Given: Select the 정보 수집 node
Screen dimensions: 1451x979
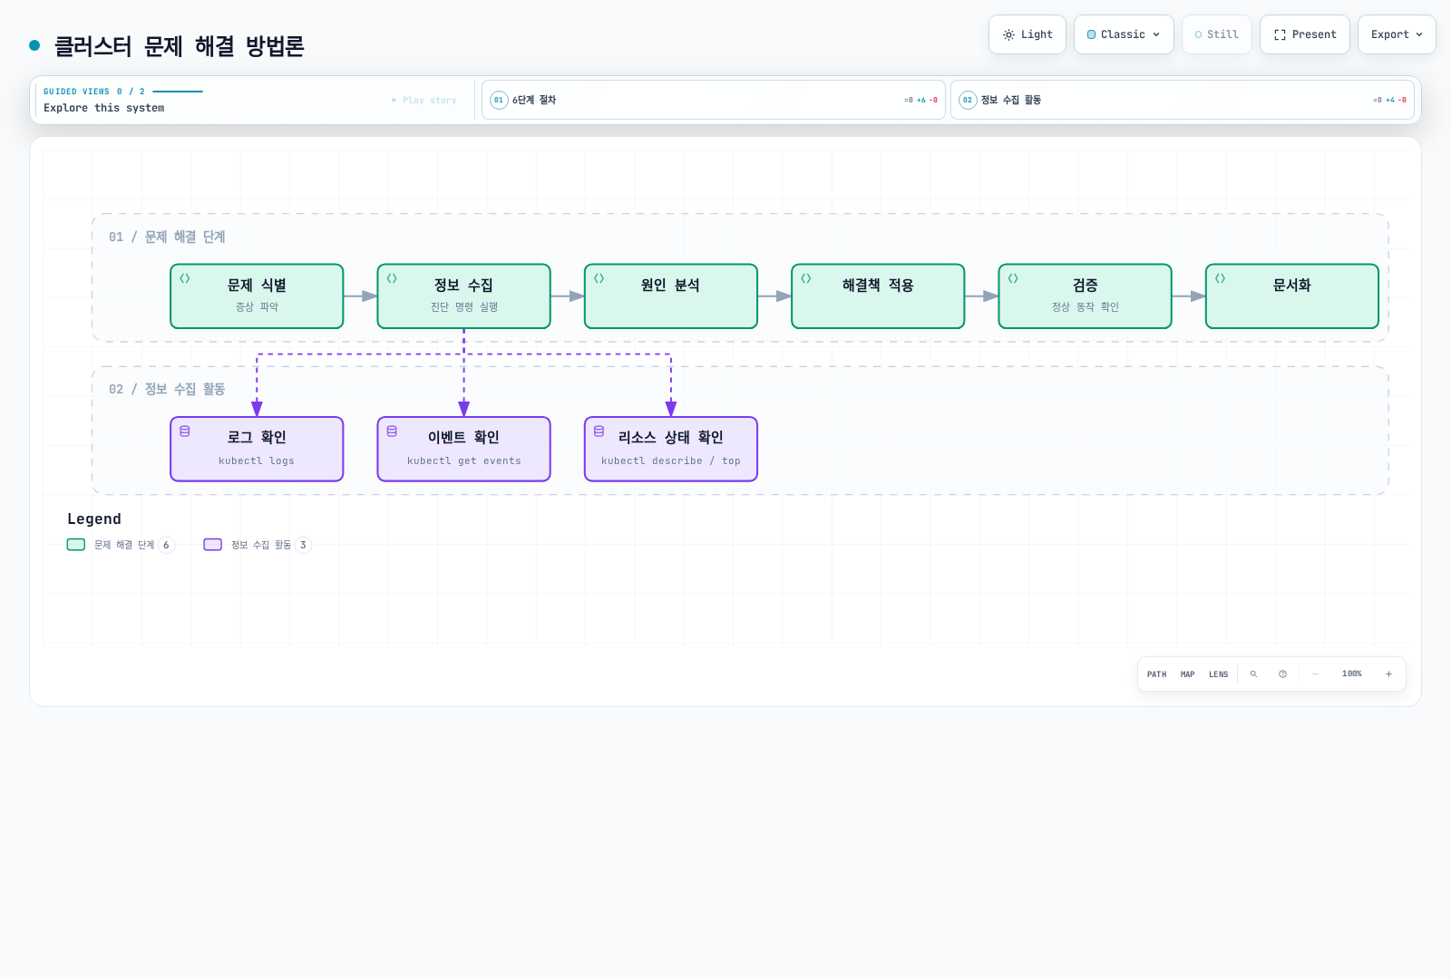Looking at the screenshot, I should [463, 296].
